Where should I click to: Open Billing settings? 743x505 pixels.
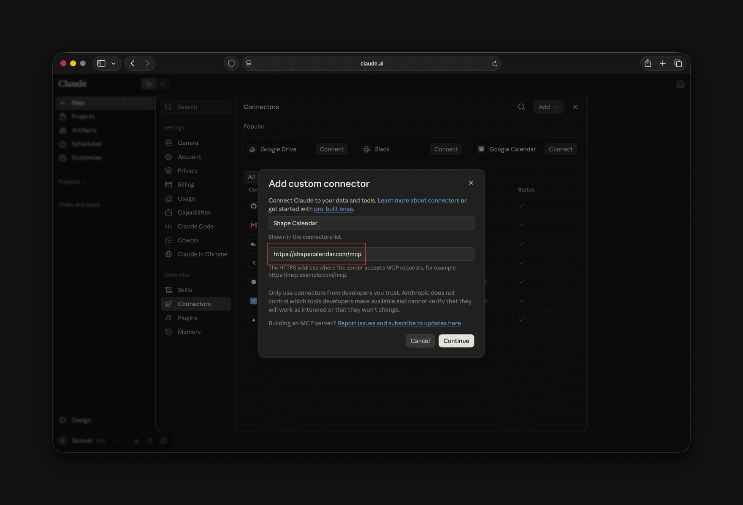pyautogui.click(x=196, y=185)
